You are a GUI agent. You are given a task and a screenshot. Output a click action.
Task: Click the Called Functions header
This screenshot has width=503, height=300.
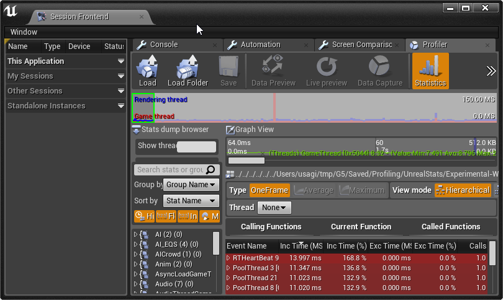[451, 227]
